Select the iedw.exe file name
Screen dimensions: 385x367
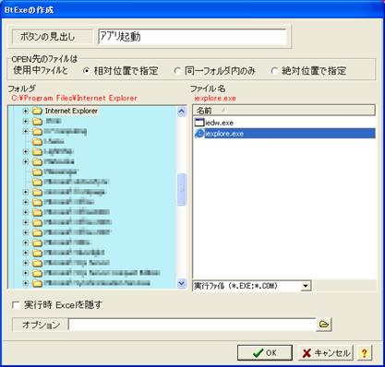220,123
